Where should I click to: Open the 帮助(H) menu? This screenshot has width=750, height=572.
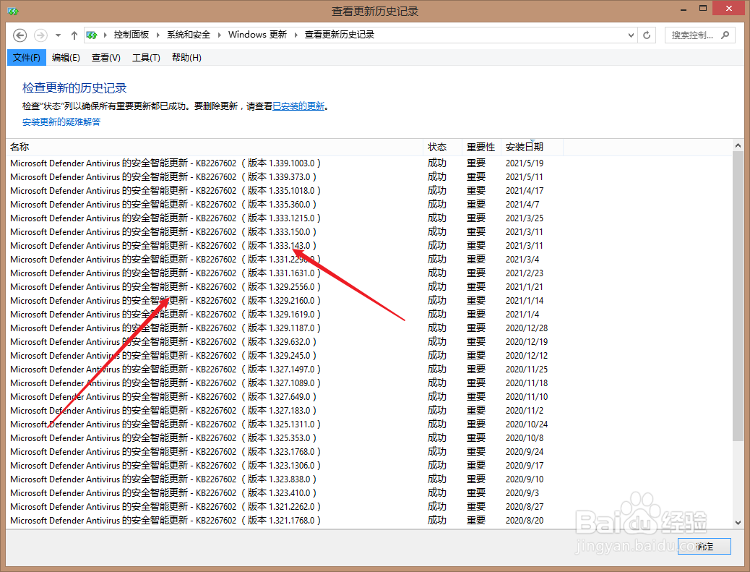point(186,58)
